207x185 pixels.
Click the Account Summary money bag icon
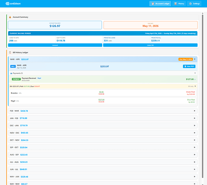[10, 17]
